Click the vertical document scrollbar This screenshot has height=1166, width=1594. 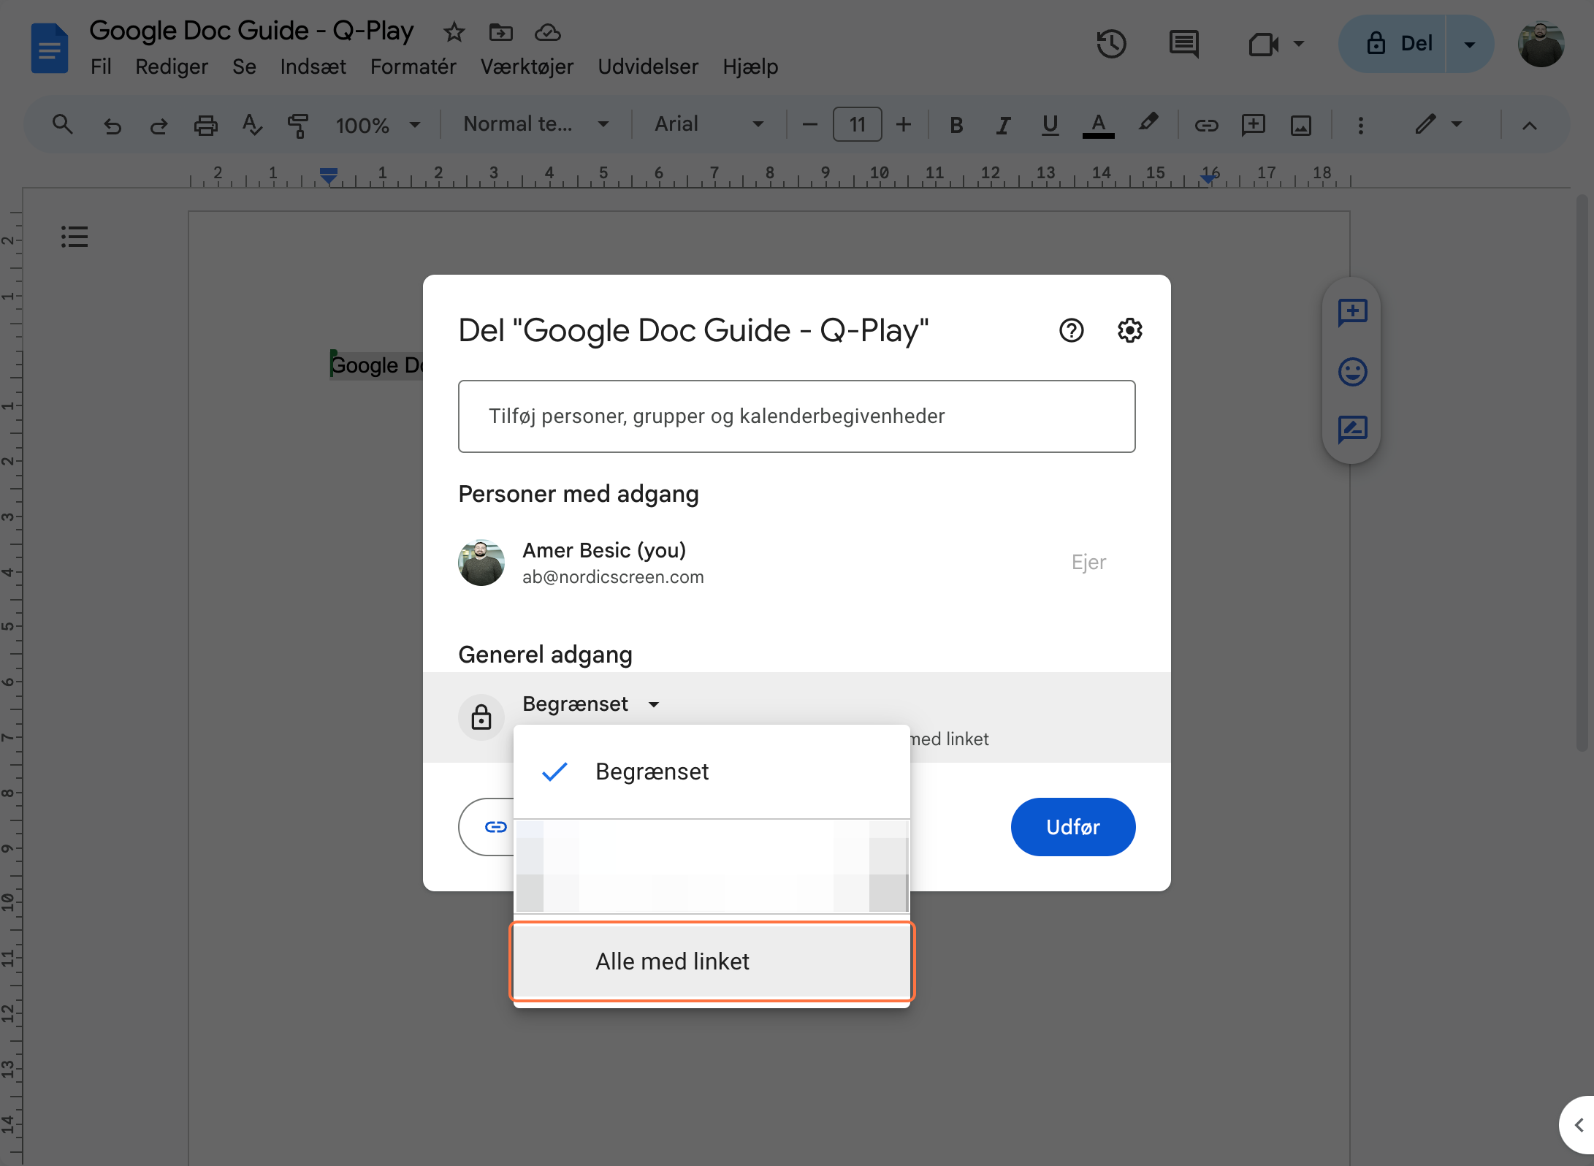tap(1582, 473)
